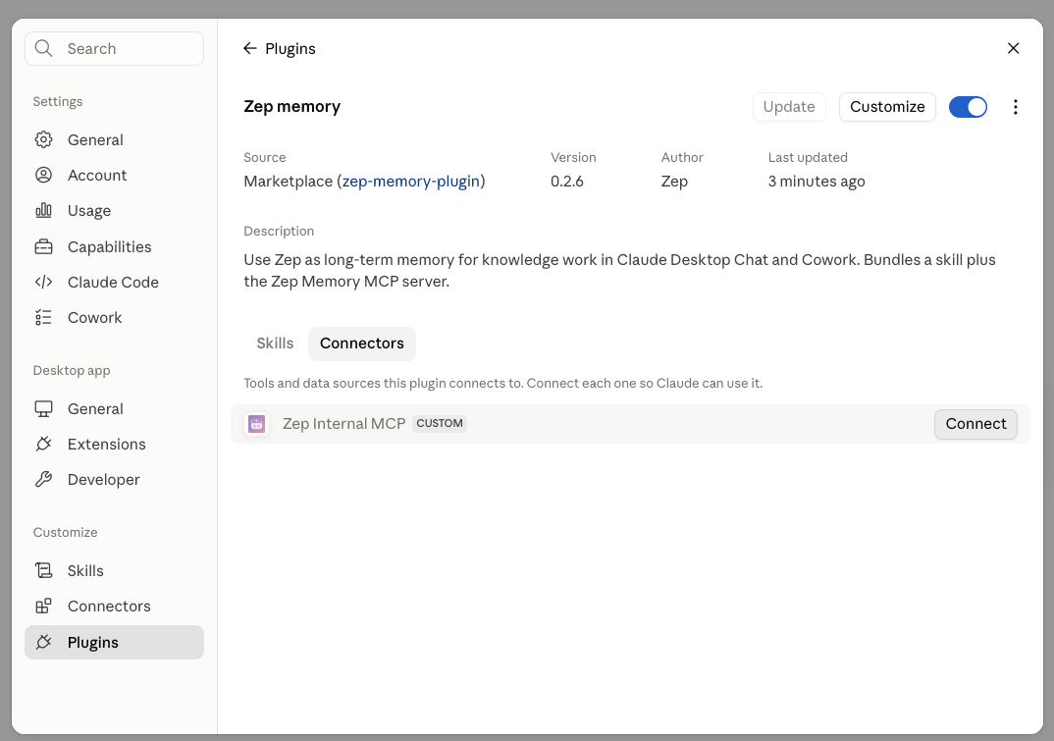This screenshot has width=1054, height=741.
Task: Click the version number 0.2.6
Action: point(567,182)
